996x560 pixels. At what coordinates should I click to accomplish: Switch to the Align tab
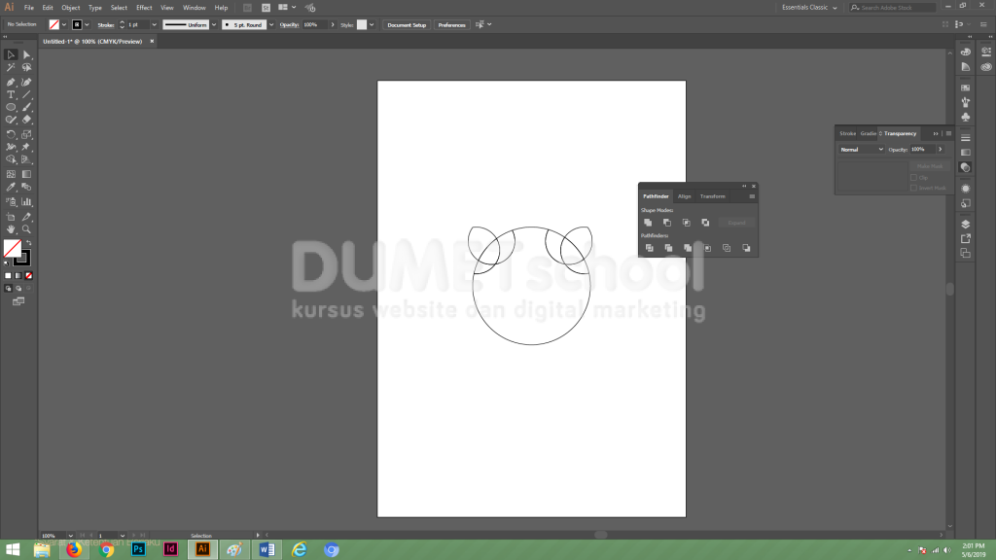[x=684, y=196]
